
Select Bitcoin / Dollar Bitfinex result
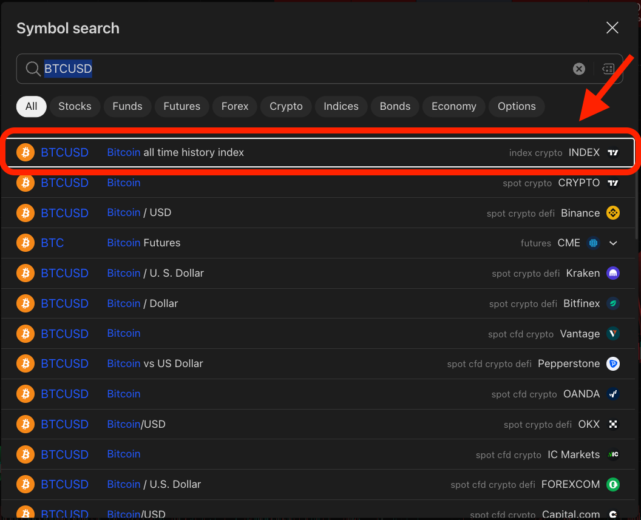tap(319, 303)
